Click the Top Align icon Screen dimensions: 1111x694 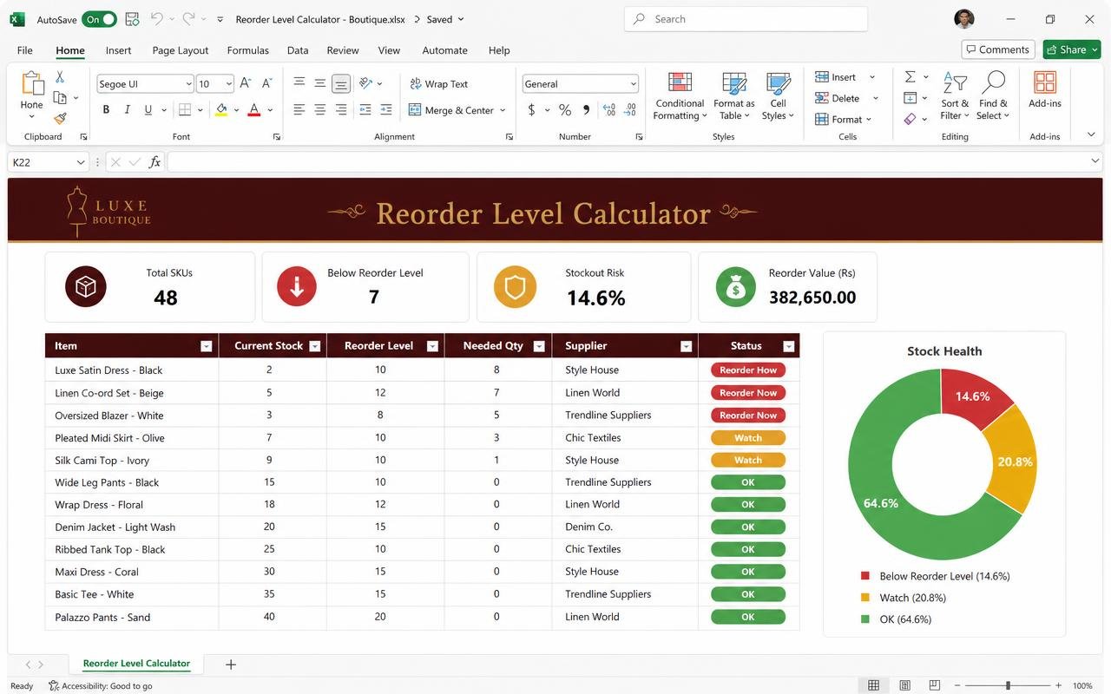tap(299, 83)
